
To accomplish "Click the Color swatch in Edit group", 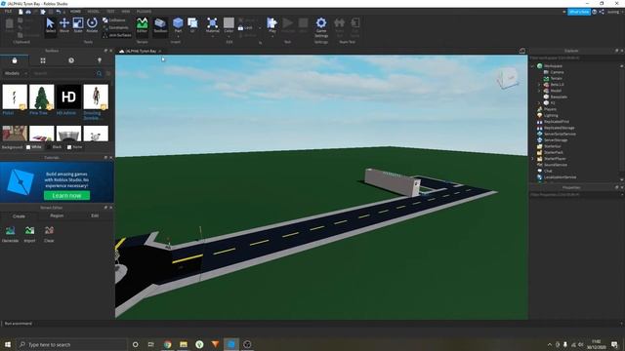I will pos(229,22).
